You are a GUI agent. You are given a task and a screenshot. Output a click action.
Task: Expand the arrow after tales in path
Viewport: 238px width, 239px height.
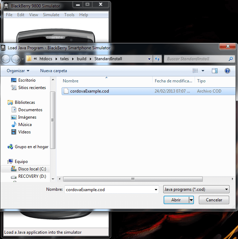tap(73, 59)
